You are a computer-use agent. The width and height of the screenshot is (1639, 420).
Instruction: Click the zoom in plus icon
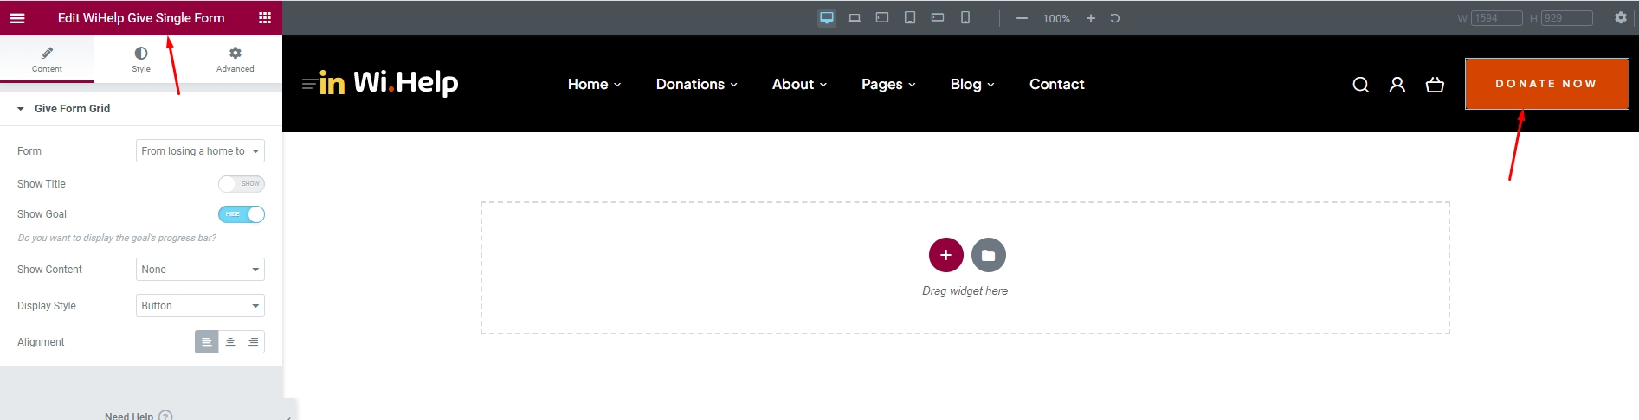click(x=1091, y=18)
